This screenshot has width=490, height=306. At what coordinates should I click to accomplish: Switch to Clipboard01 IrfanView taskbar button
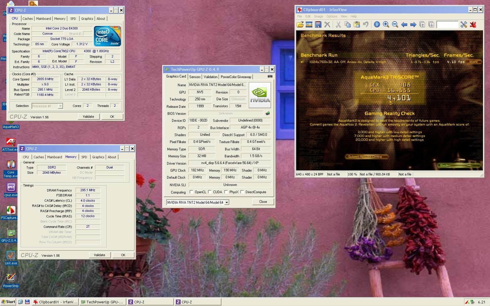point(55,302)
